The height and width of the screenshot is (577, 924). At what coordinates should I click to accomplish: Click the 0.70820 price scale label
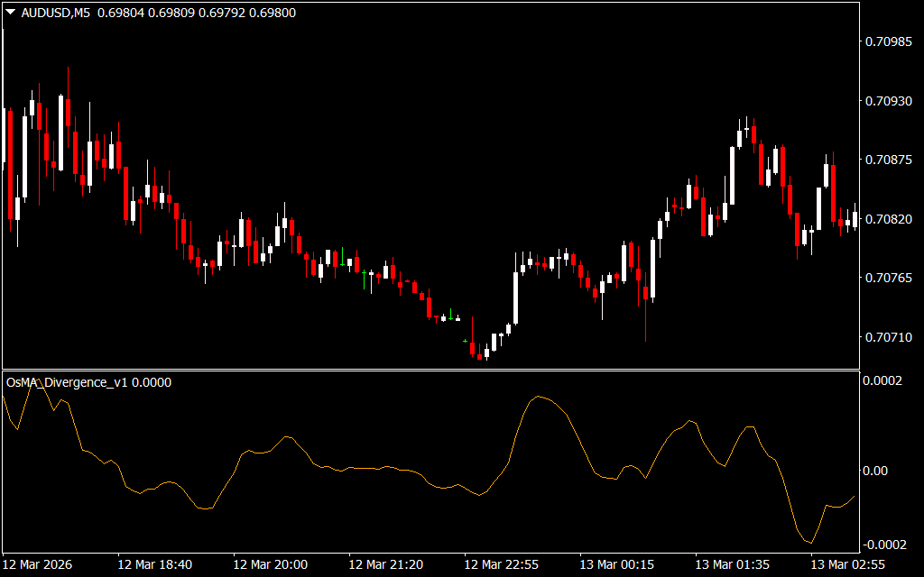889,219
